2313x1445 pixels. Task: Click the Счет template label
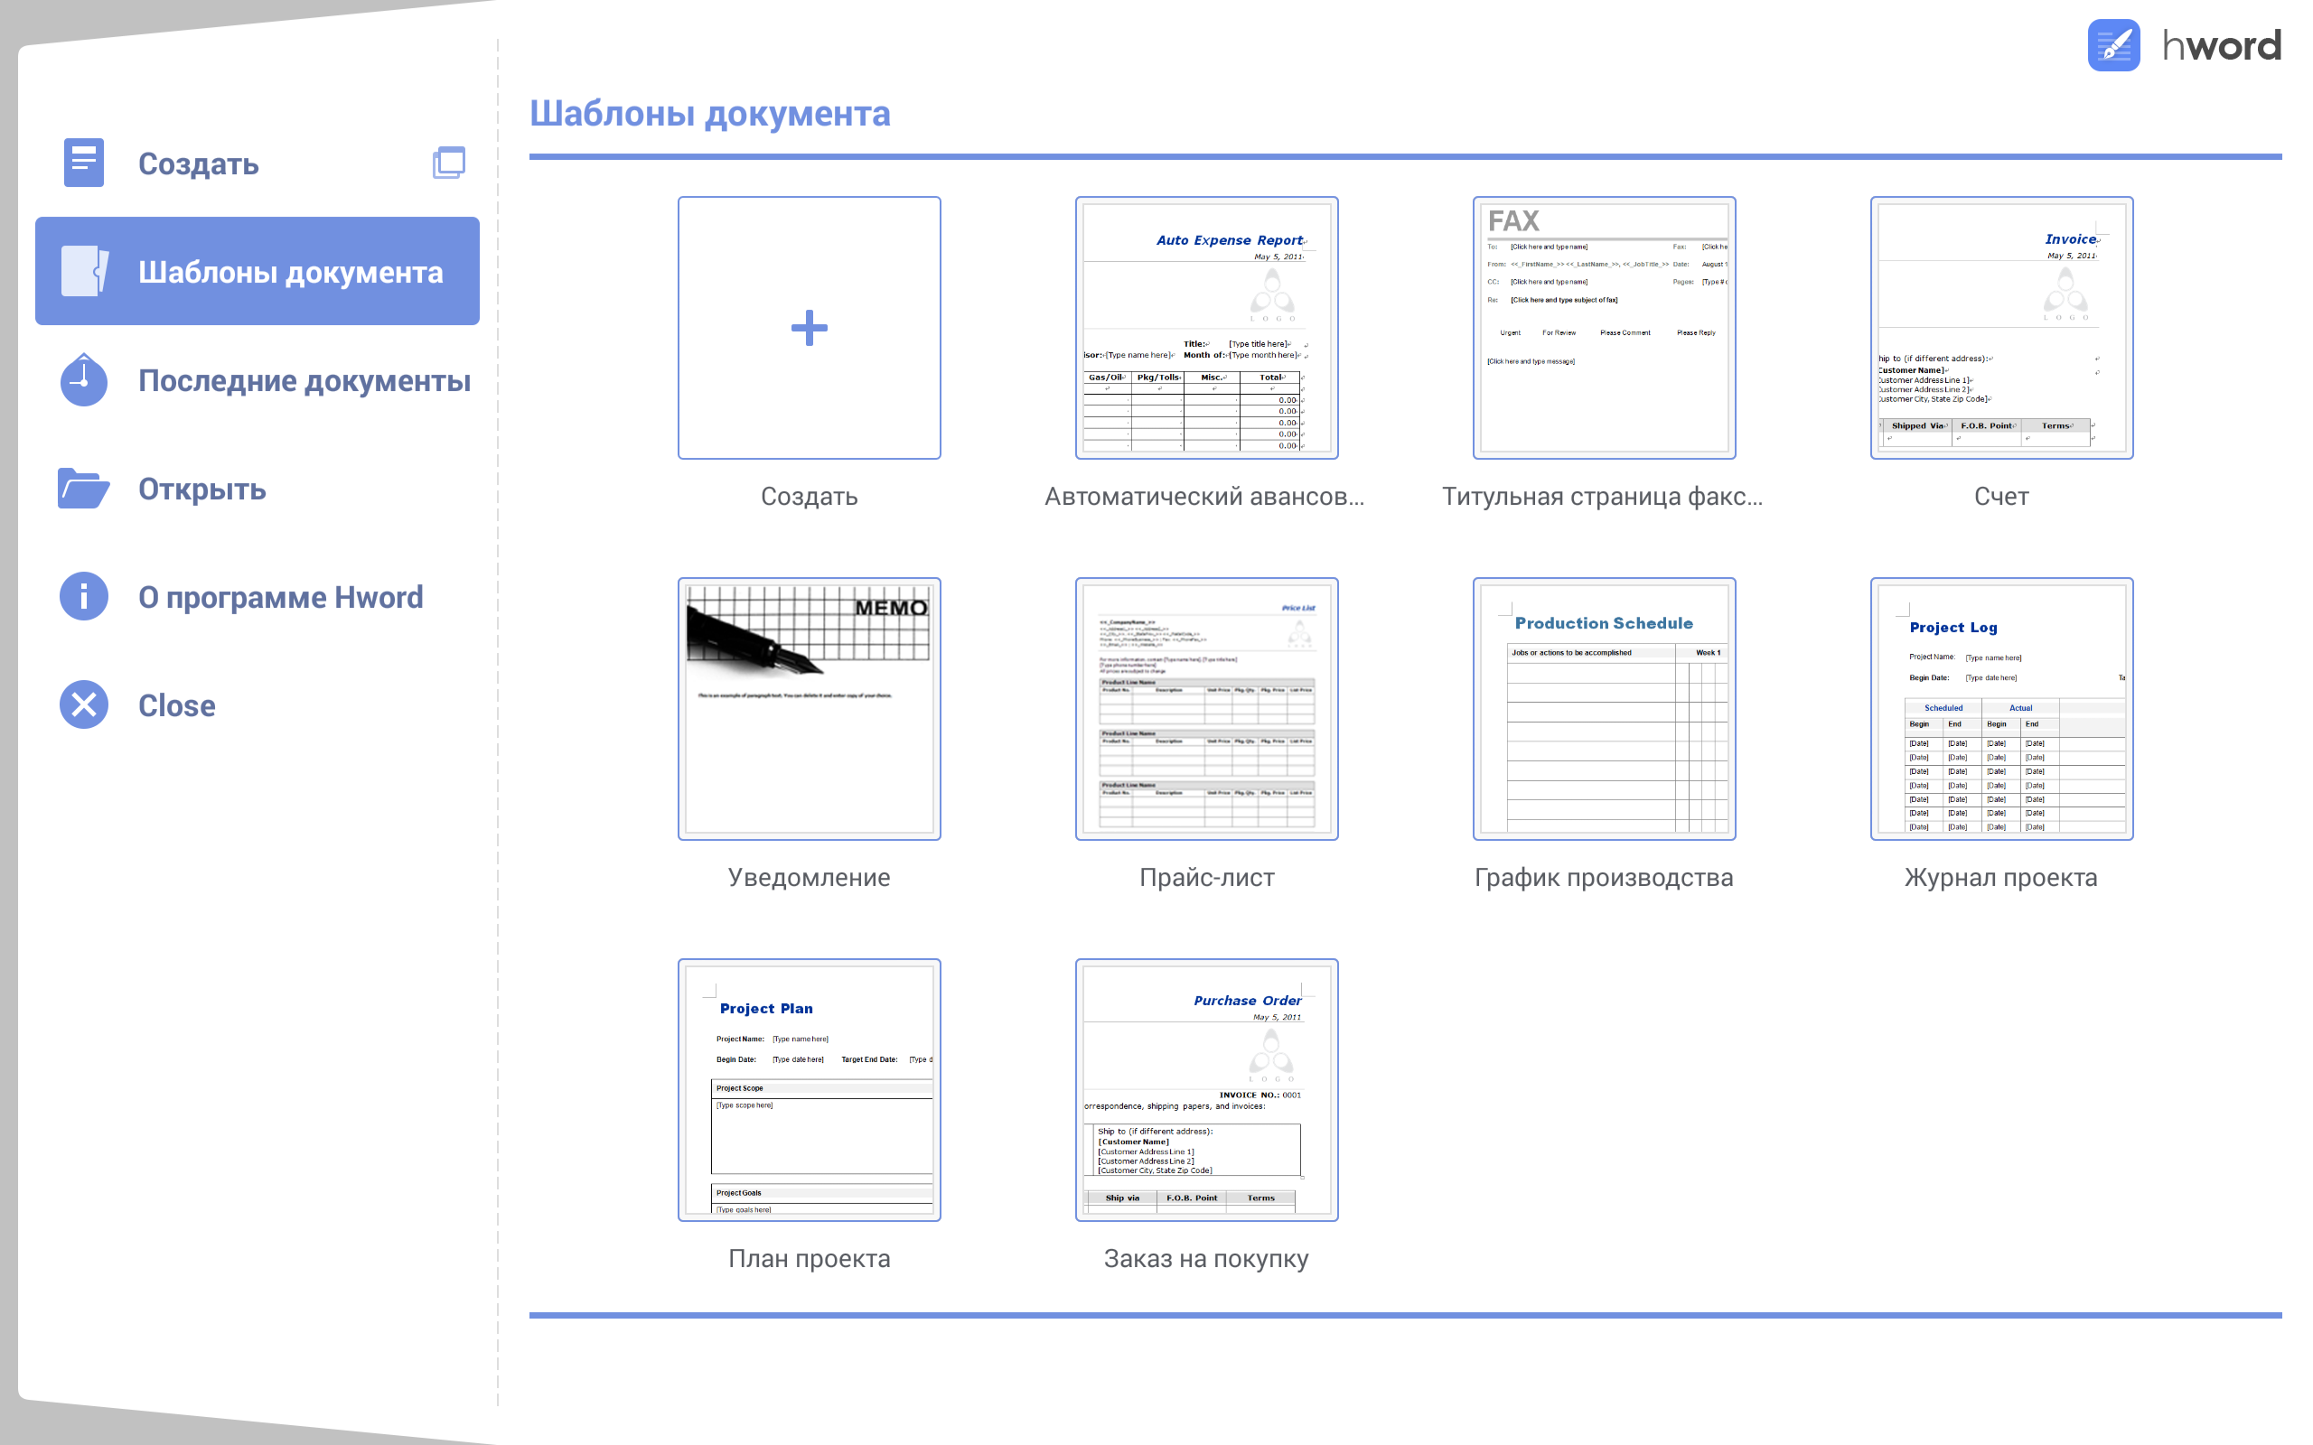pos(2001,496)
